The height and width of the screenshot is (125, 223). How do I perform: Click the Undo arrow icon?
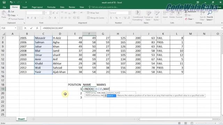[x=11, y=2]
